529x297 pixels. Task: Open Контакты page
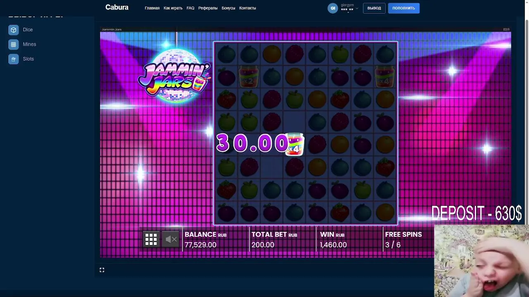pos(248,8)
